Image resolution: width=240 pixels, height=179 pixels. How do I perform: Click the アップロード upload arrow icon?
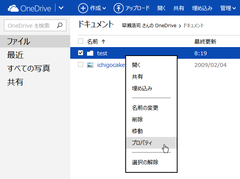[x=119, y=8]
